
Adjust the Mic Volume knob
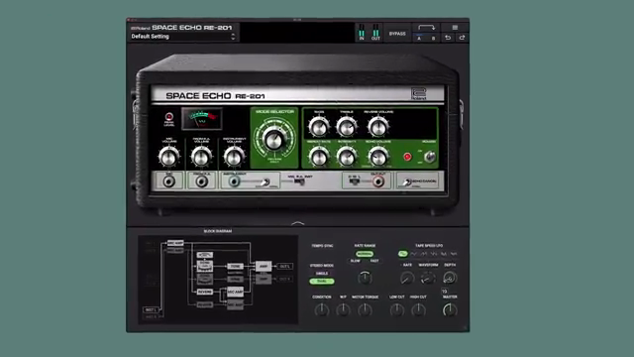click(x=168, y=157)
